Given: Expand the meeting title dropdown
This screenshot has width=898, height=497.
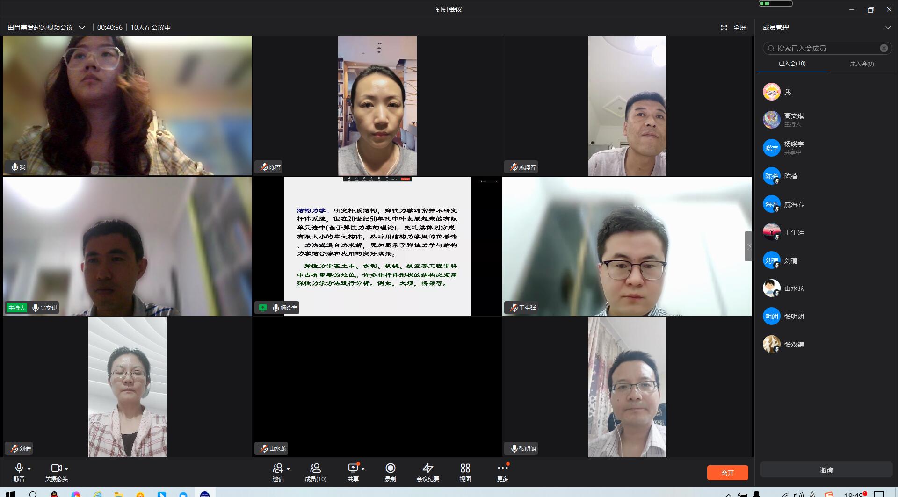Looking at the screenshot, I should (82, 28).
